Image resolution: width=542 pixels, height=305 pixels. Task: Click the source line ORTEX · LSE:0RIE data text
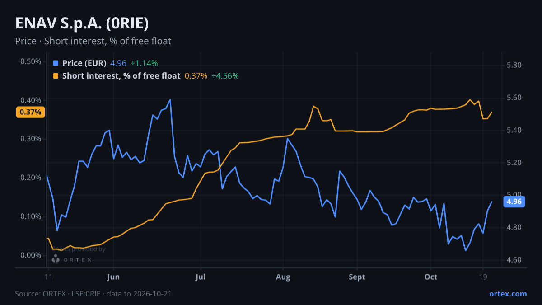point(93,294)
